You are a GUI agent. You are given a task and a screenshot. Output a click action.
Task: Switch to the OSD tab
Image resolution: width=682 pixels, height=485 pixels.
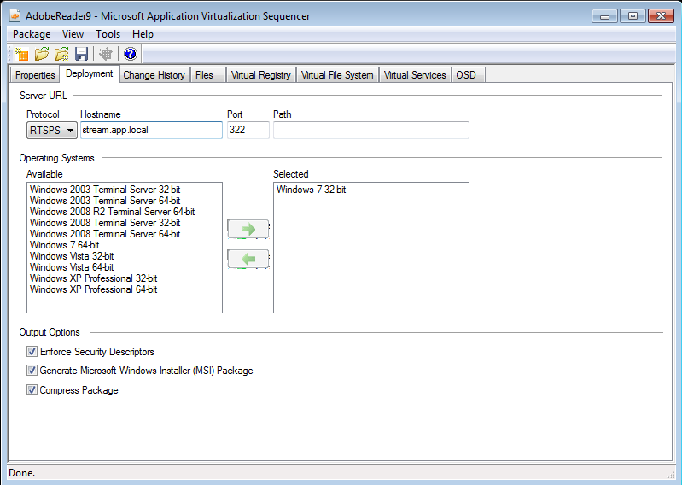point(468,75)
